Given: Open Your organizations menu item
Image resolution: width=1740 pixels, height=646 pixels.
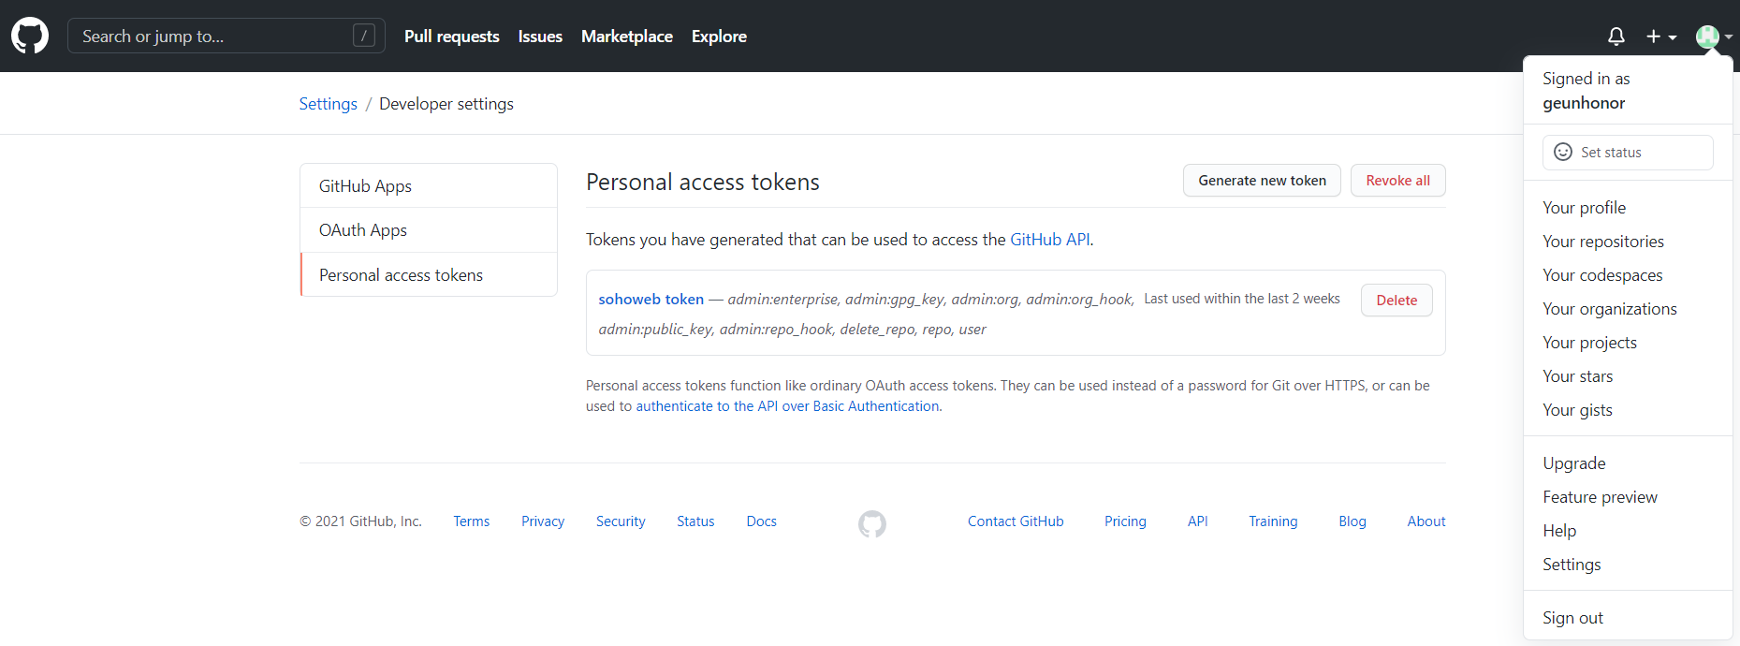Looking at the screenshot, I should pos(1628,309).
